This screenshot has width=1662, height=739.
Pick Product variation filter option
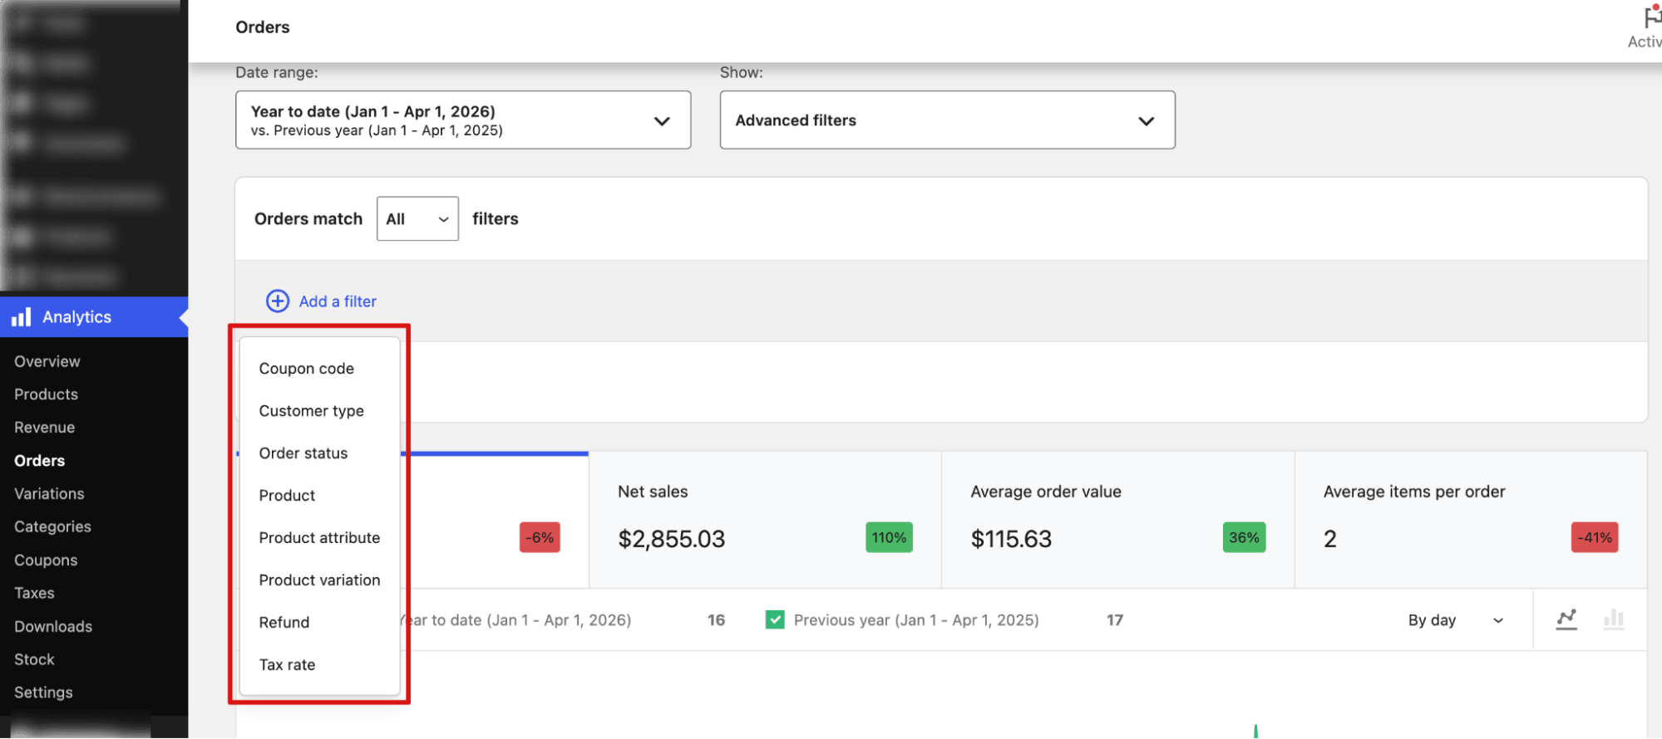coord(319,580)
